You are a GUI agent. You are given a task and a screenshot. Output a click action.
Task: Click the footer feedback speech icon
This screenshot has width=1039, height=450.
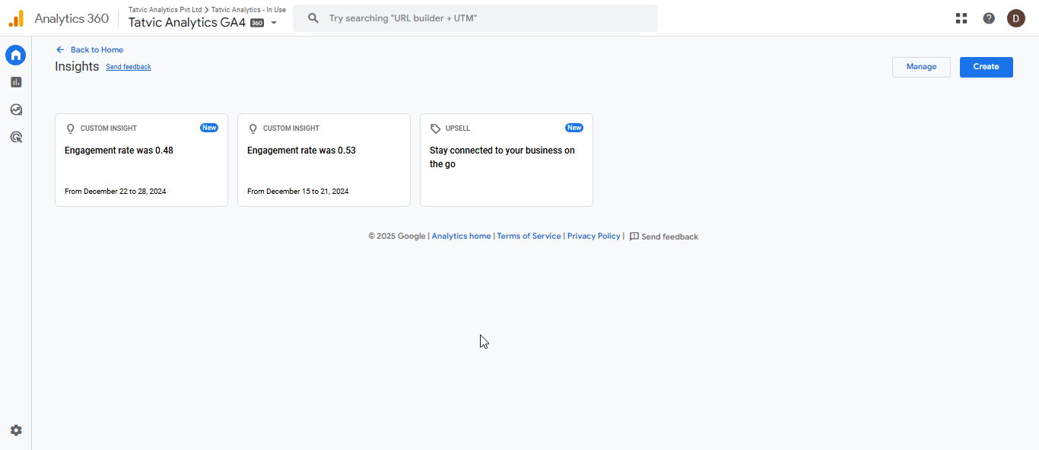pos(634,236)
